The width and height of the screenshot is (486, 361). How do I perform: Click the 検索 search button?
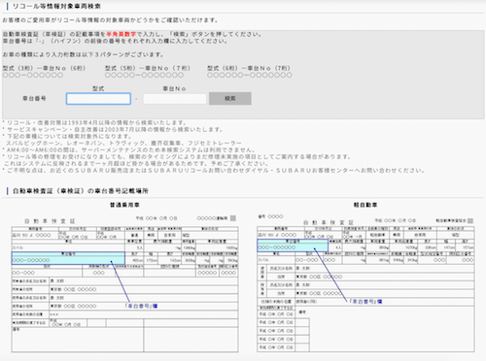(x=230, y=98)
